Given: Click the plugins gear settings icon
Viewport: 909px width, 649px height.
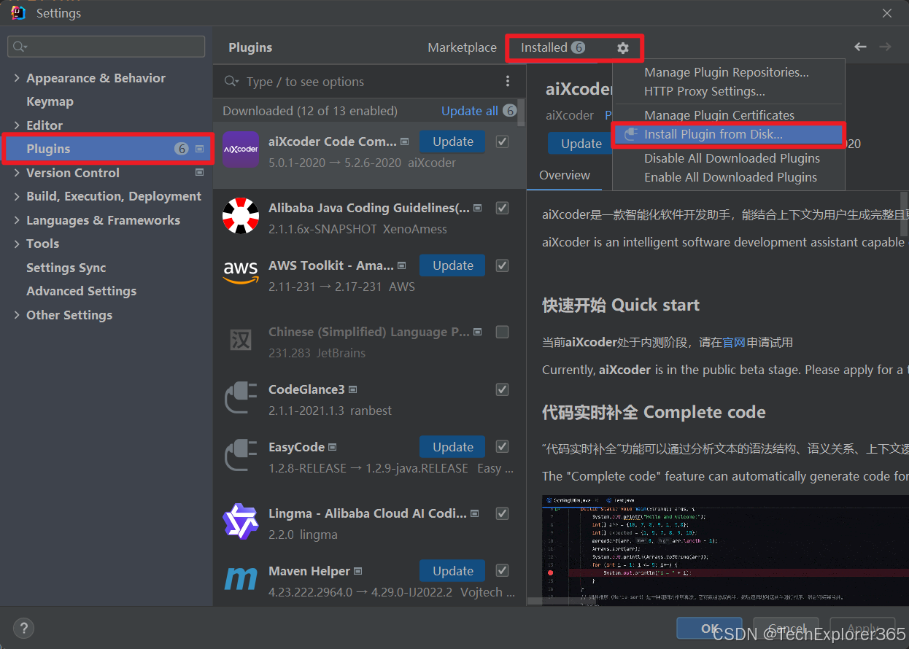Looking at the screenshot, I should 622,47.
